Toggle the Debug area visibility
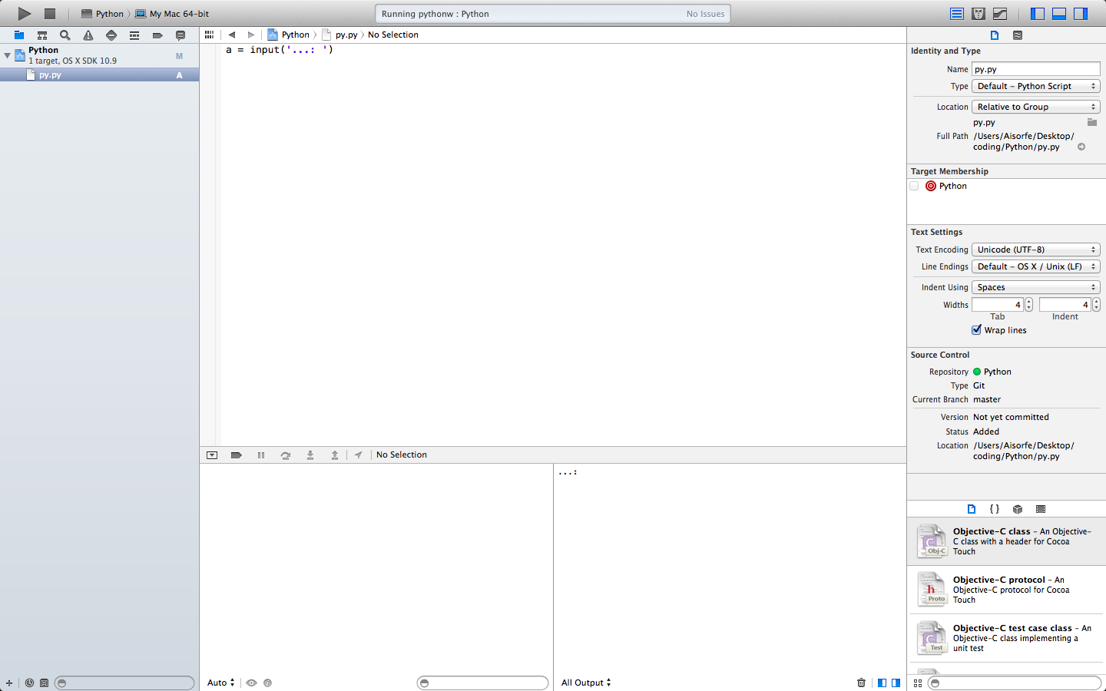Screen dimensions: 1106x691 pos(1059,13)
